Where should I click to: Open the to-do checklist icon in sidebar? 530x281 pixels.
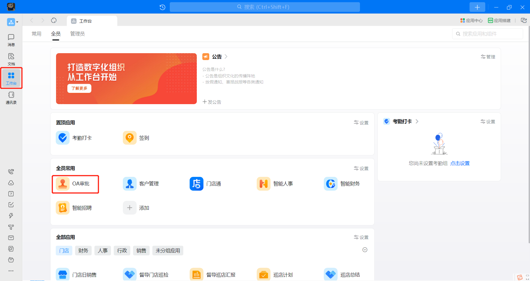11,205
